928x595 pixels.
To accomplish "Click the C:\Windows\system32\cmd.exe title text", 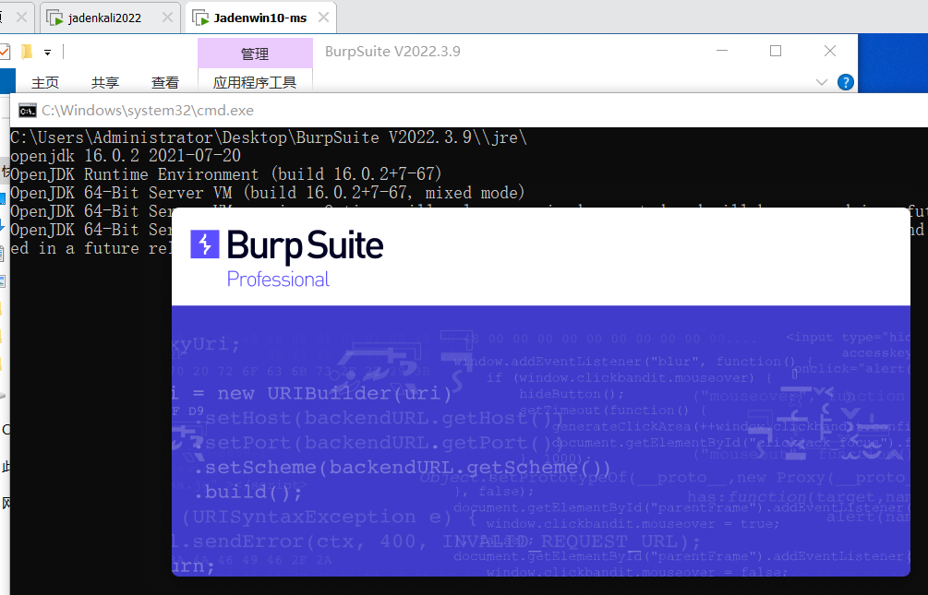I will pyautogui.click(x=148, y=111).
